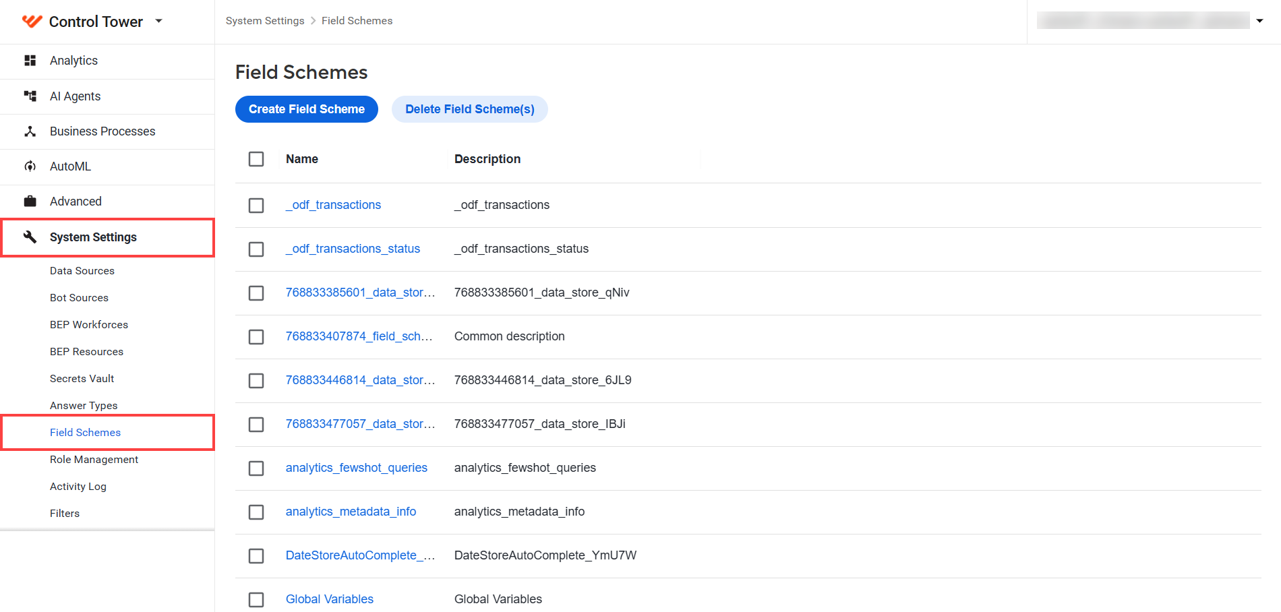Open the Control Tower dropdown arrow

[x=159, y=21]
